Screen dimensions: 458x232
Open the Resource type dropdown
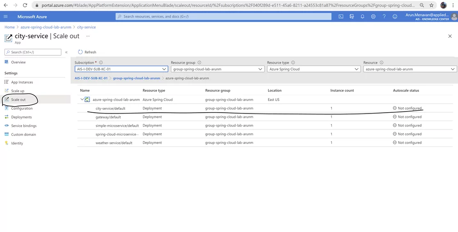coord(314,69)
